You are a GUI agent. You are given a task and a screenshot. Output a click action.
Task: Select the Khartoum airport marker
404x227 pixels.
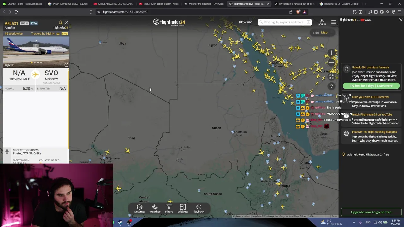coord(233,132)
